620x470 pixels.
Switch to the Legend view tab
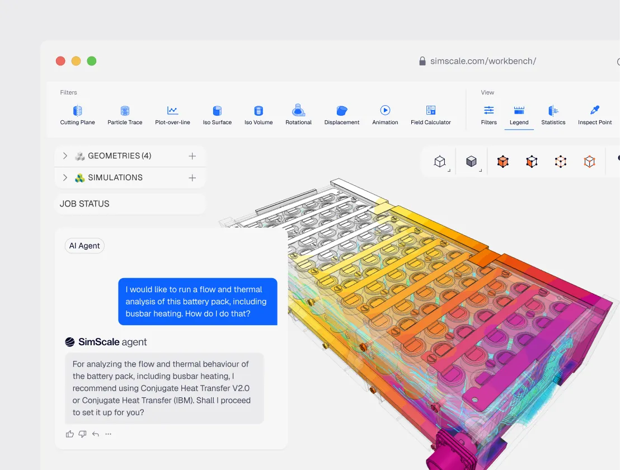click(x=519, y=115)
